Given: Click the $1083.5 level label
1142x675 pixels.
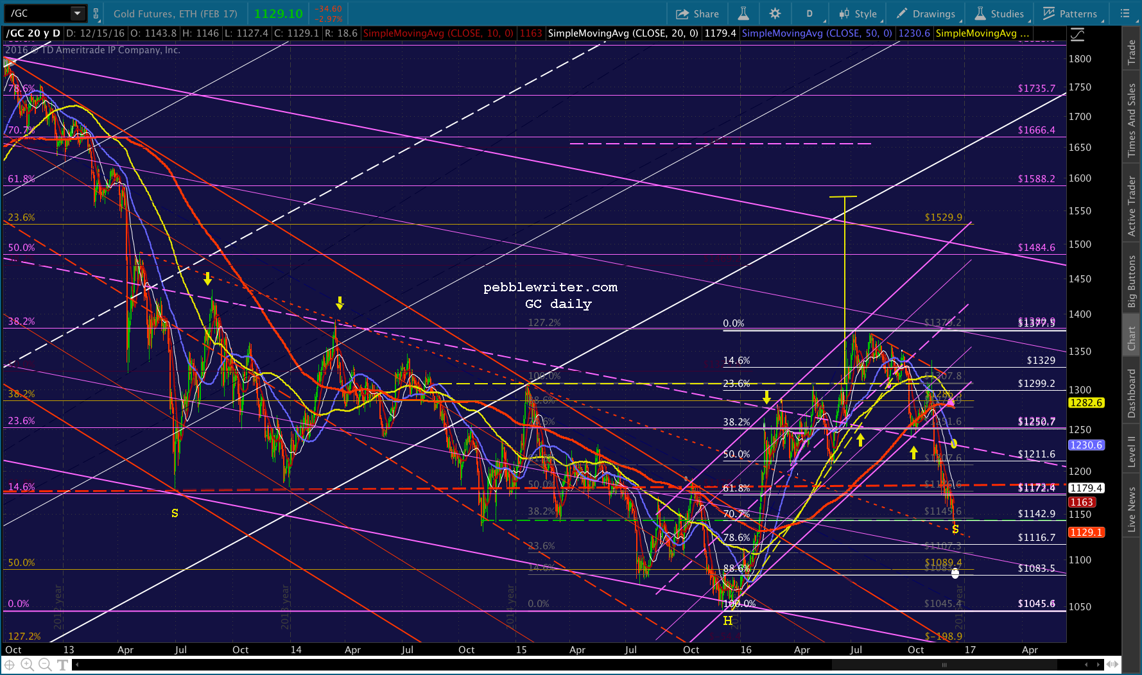Looking at the screenshot, I should 1036,568.
